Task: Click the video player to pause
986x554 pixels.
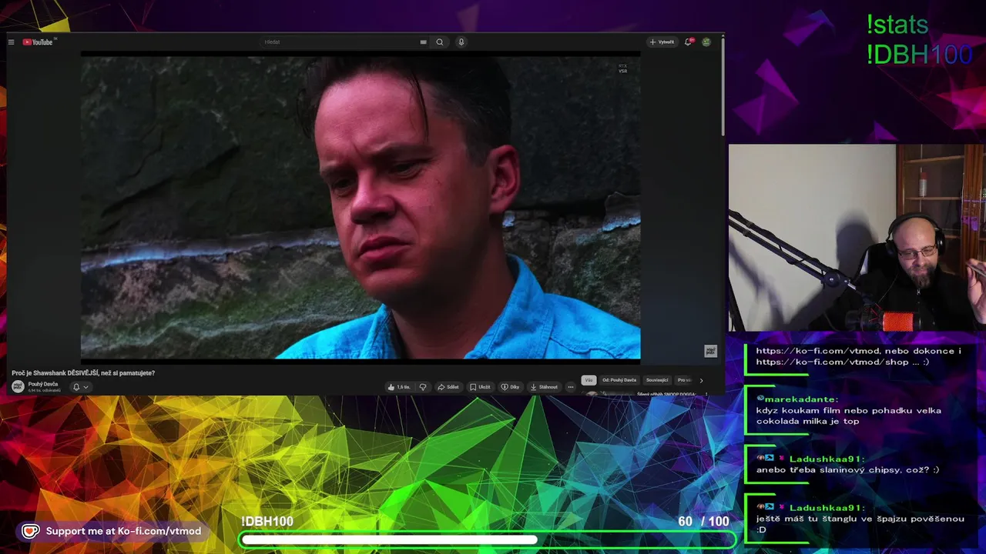Action: (361, 206)
